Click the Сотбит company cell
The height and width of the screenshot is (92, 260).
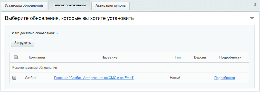click(30, 78)
